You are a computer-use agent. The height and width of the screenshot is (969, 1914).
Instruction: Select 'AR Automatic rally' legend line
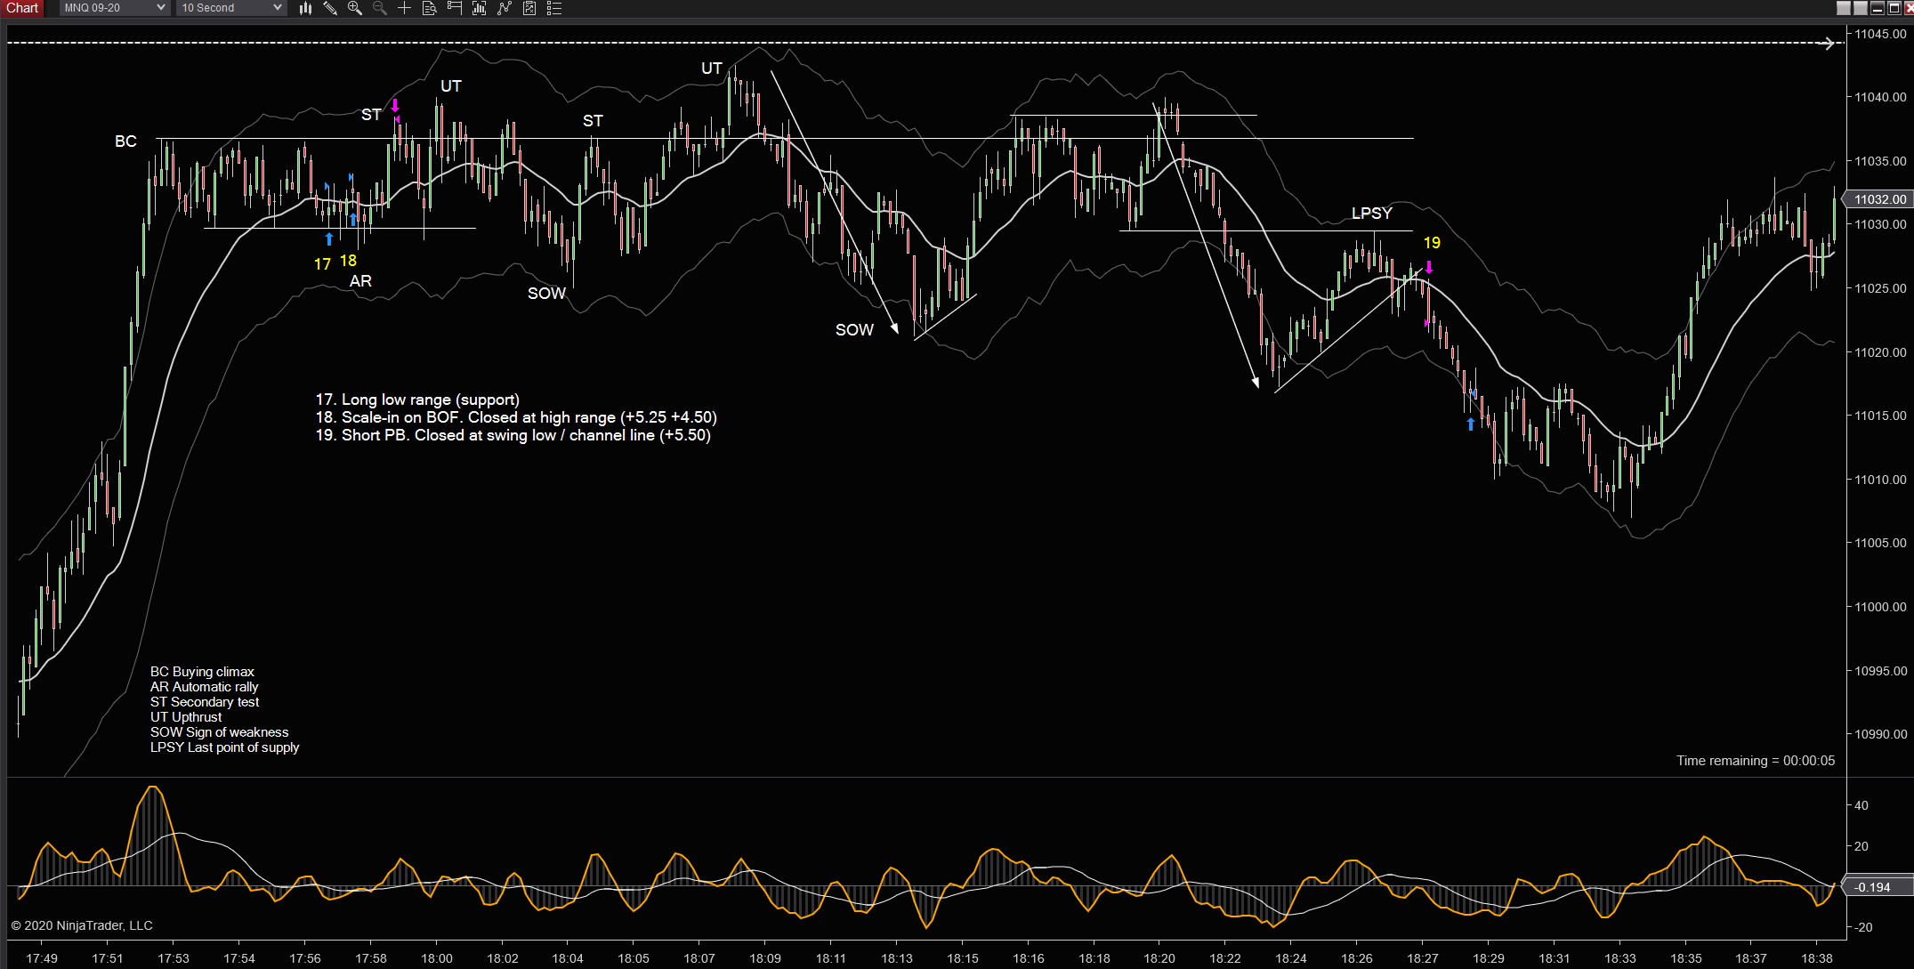tap(204, 687)
